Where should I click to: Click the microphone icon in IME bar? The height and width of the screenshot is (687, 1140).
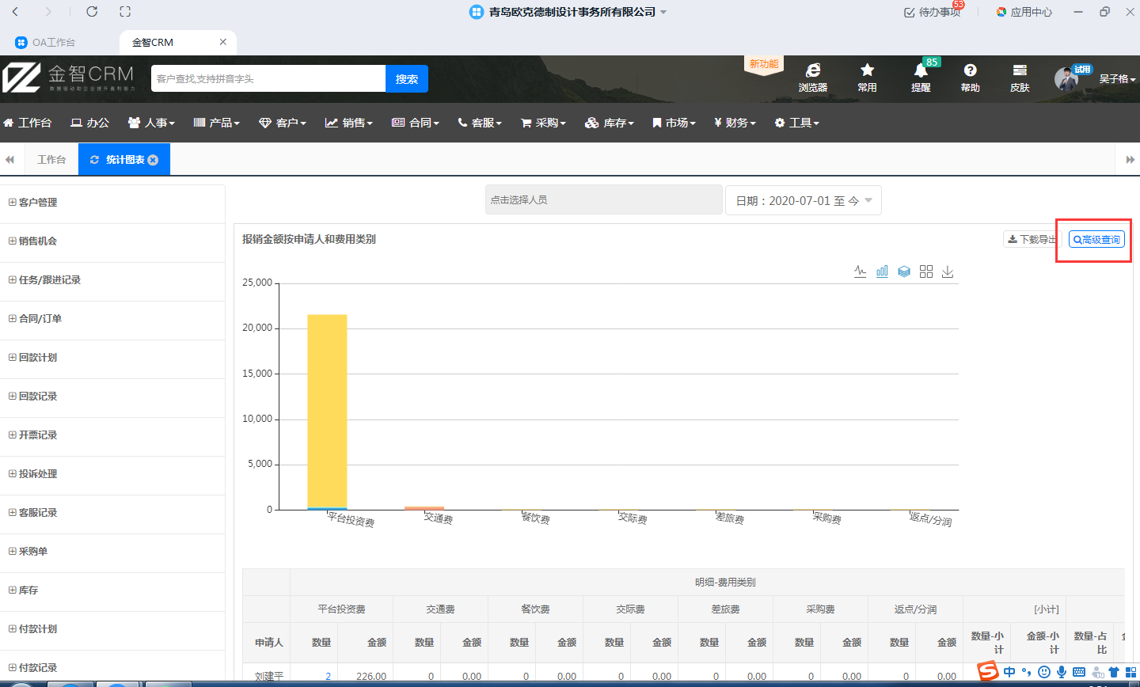1062,672
